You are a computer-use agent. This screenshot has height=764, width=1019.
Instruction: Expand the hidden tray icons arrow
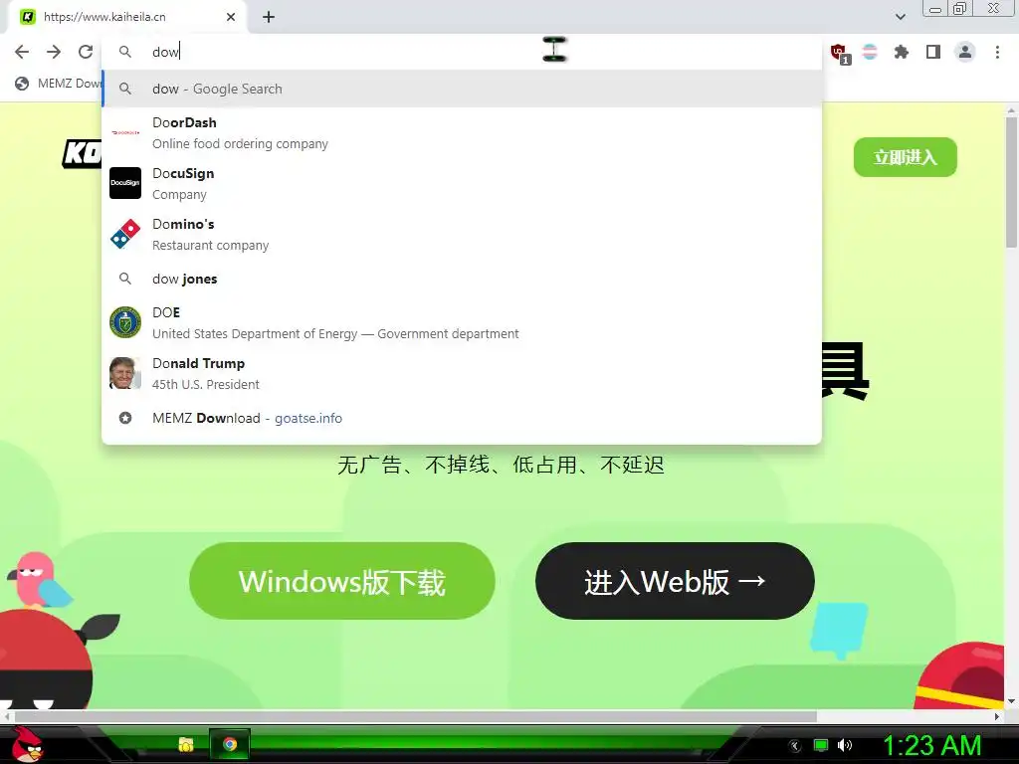tap(794, 746)
